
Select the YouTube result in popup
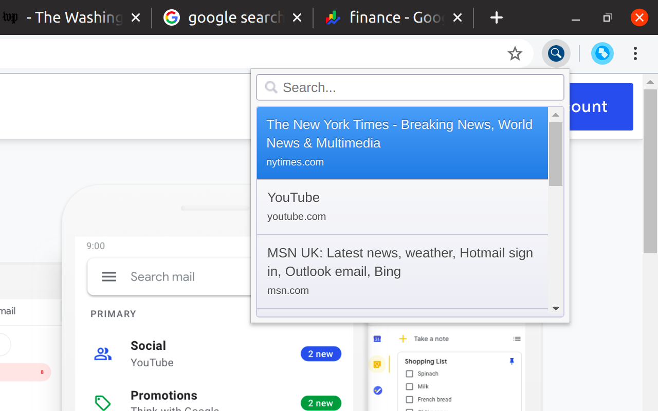click(403, 207)
